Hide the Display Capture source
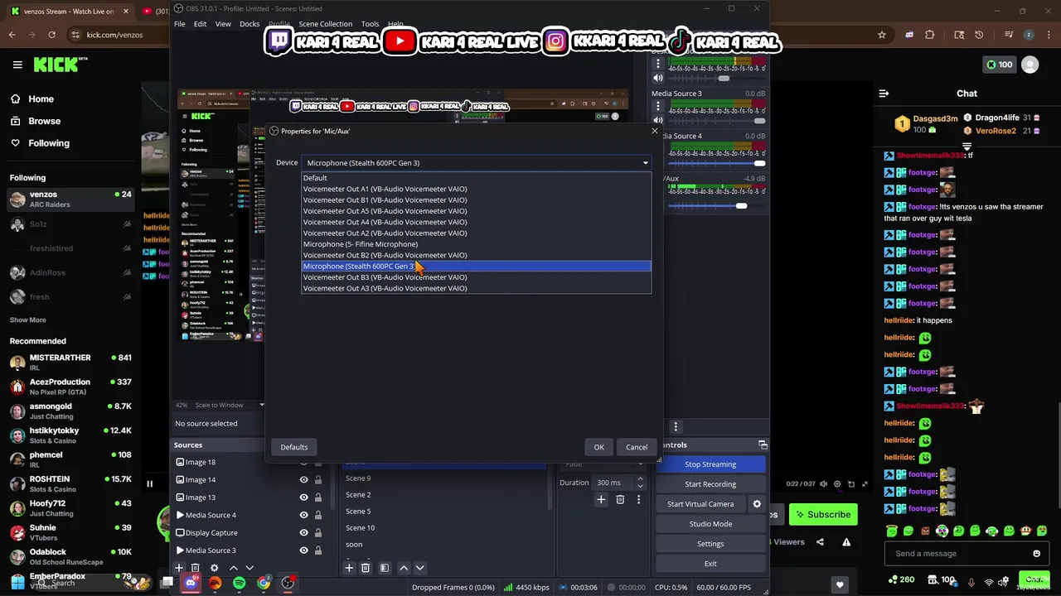Image resolution: width=1061 pixels, height=596 pixels. tap(303, 532)
